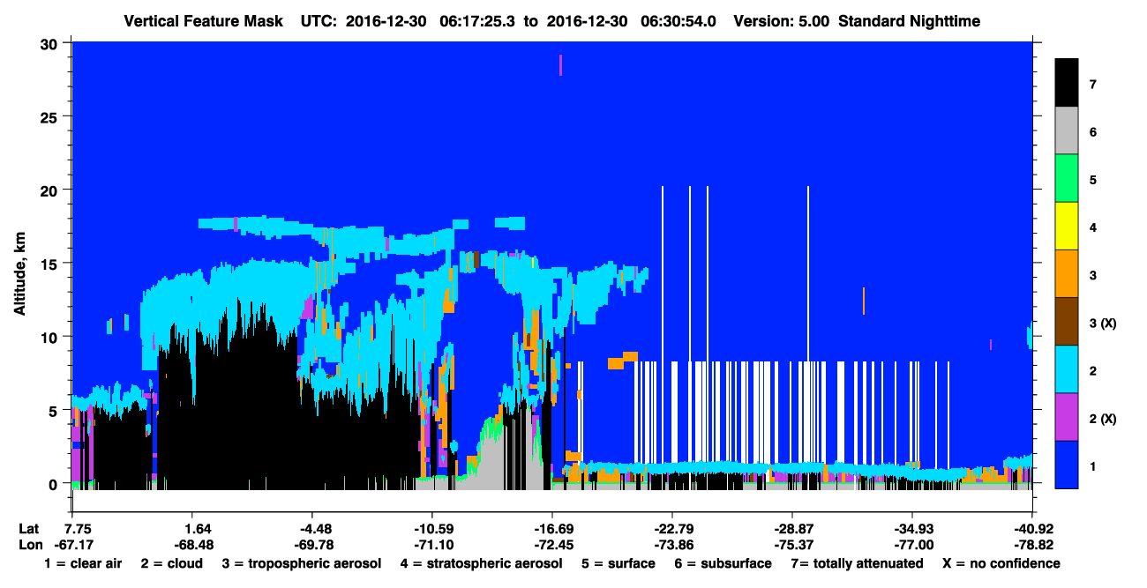Click the longitude value -67.17
1147x588 pixels.
(x=72, y=545)
